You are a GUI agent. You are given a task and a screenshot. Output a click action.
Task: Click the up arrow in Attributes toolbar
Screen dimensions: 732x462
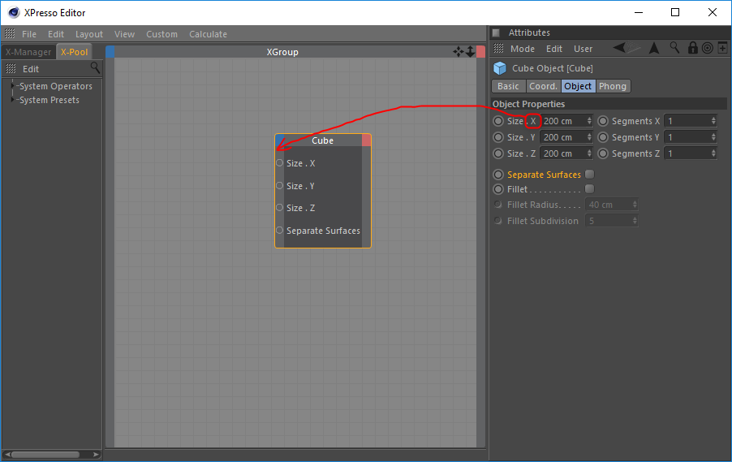coord(654,48)
